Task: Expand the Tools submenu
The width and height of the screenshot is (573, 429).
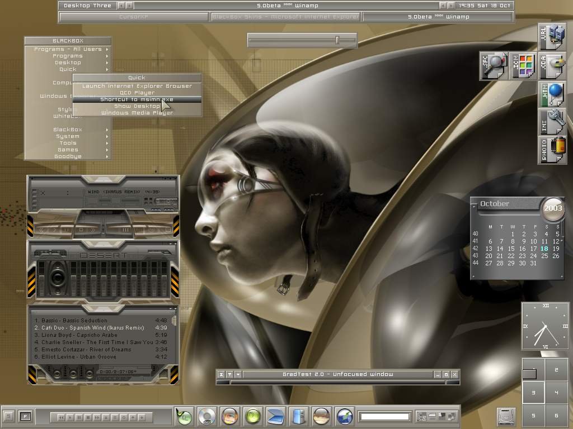Action: click(68, 143)
